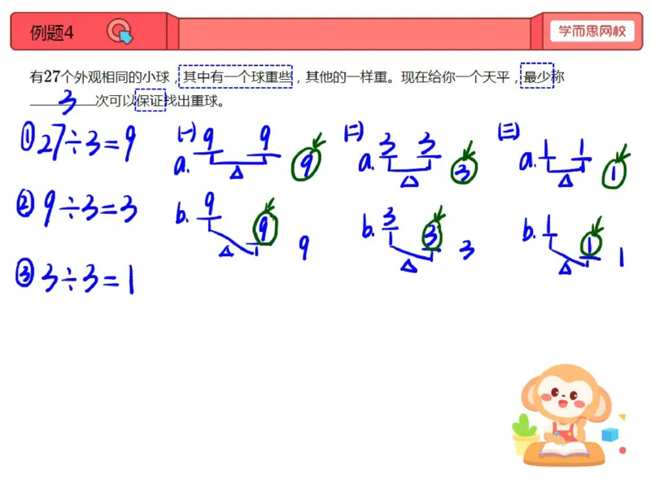Viewport: 651px width, 488px height.
Task: Click the 学而思网校 logo button
Action: pos(592,31)
